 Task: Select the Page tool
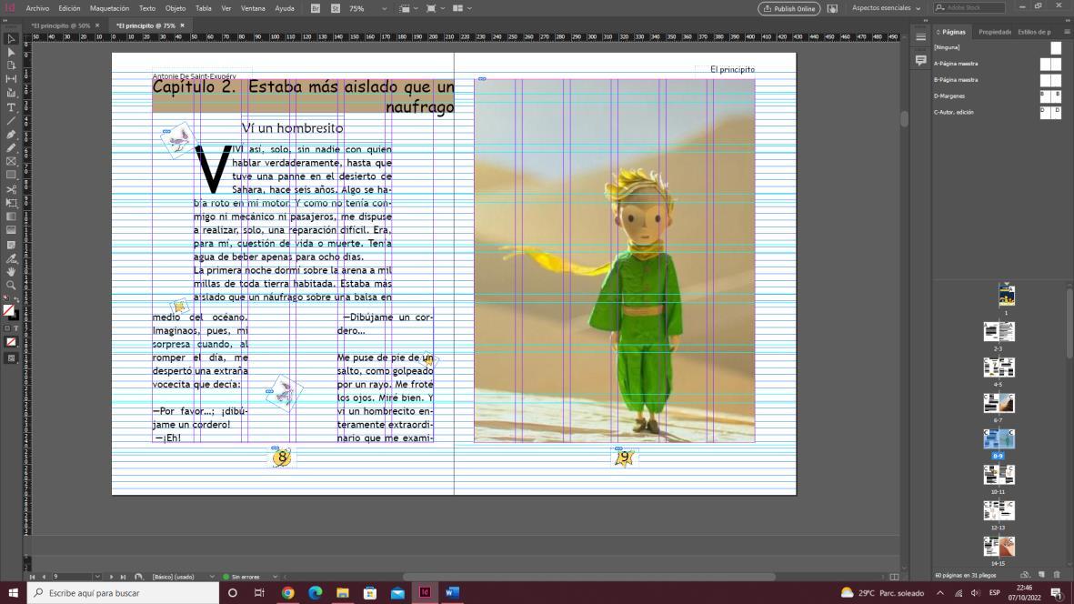(x=11, y=65)
